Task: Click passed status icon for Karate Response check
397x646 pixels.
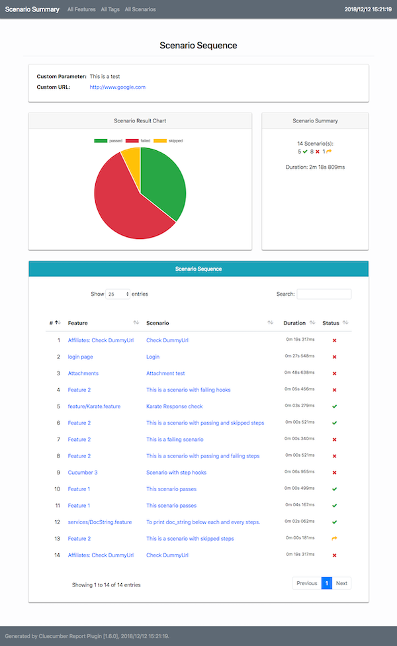Action: [x=334, y=406]
